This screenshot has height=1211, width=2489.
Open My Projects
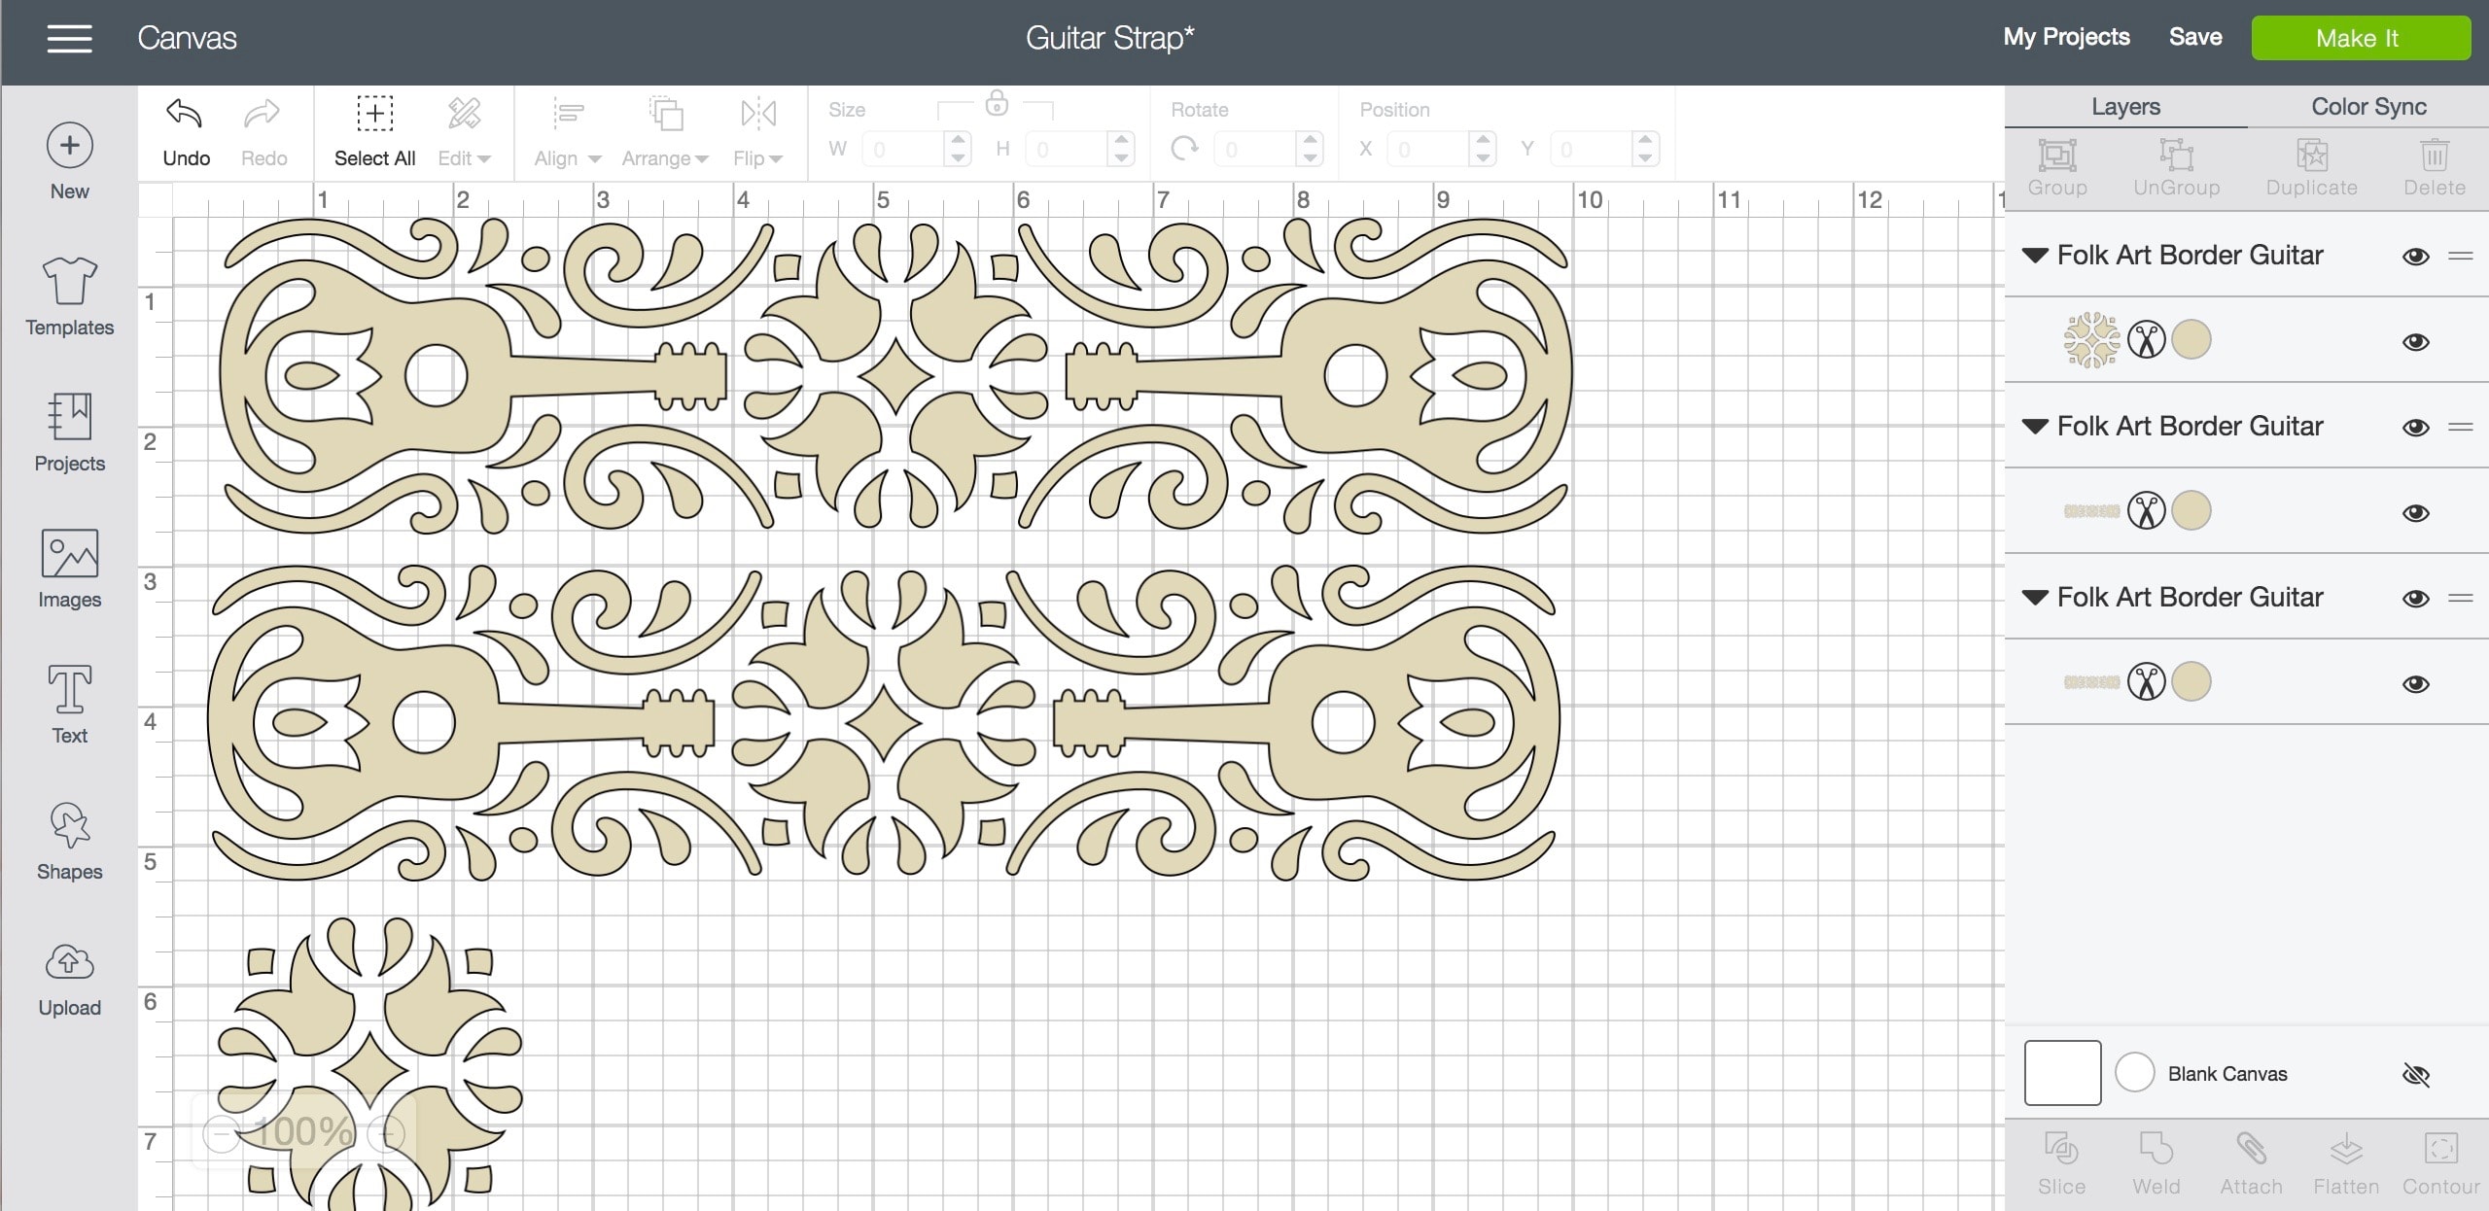pos(2066,37)
